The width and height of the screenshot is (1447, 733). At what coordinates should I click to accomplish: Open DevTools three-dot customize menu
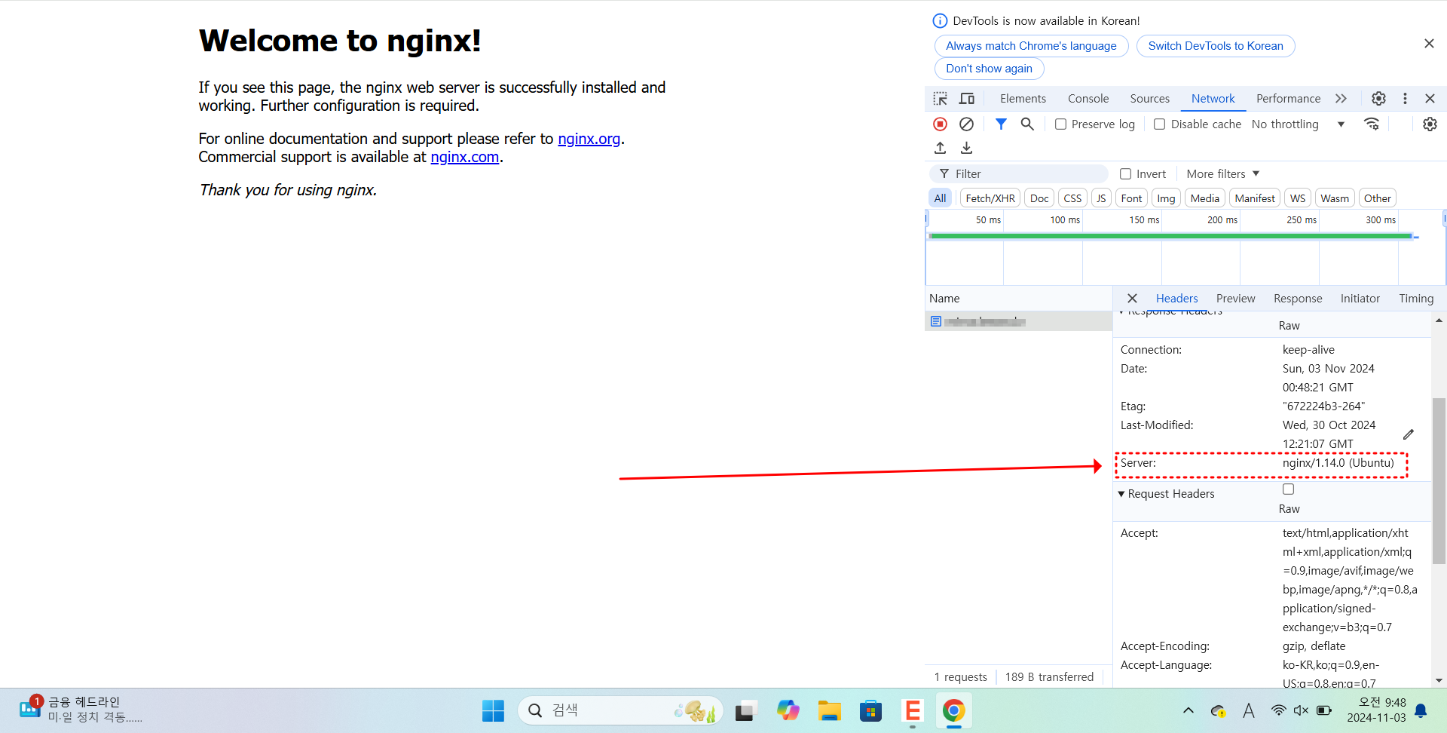click(x=1405, y=99)
